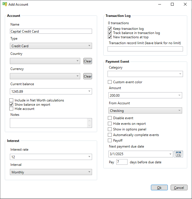Viewport: 192px width, 199px height.
Task: Open the Interval dropdown showing Monthly
Action: tap(51, 172)
